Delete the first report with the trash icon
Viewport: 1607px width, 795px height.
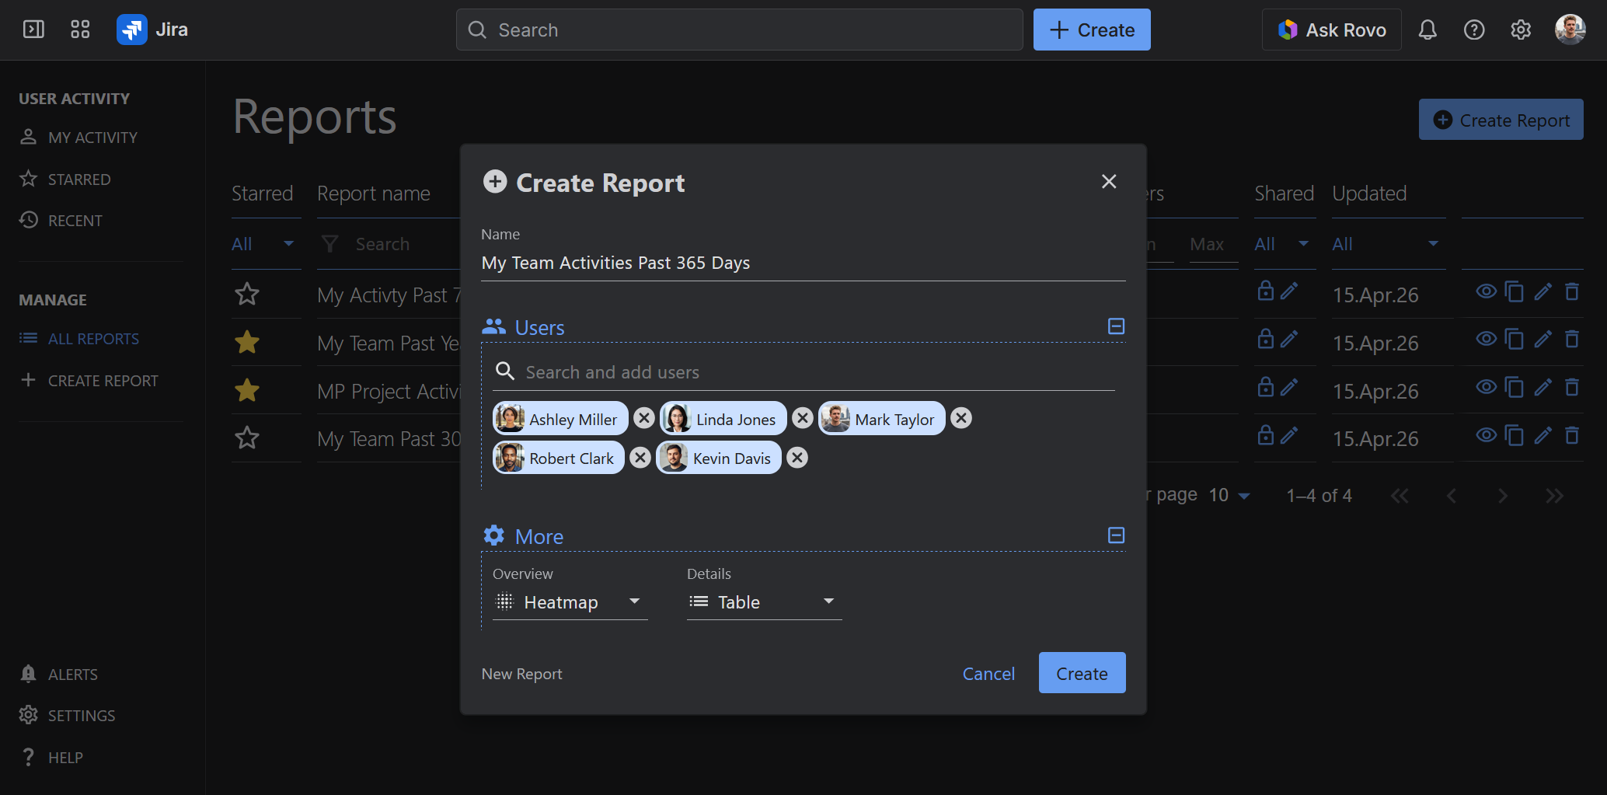[1572, 291]
